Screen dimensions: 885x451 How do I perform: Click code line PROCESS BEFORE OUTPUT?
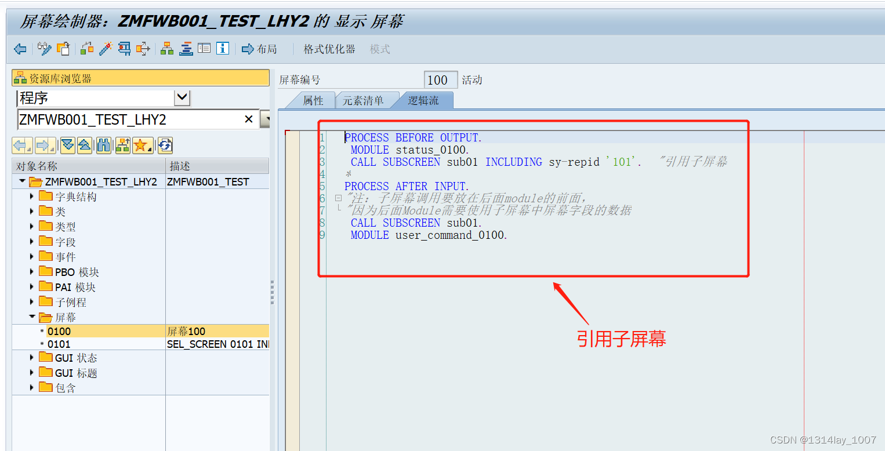413,137
